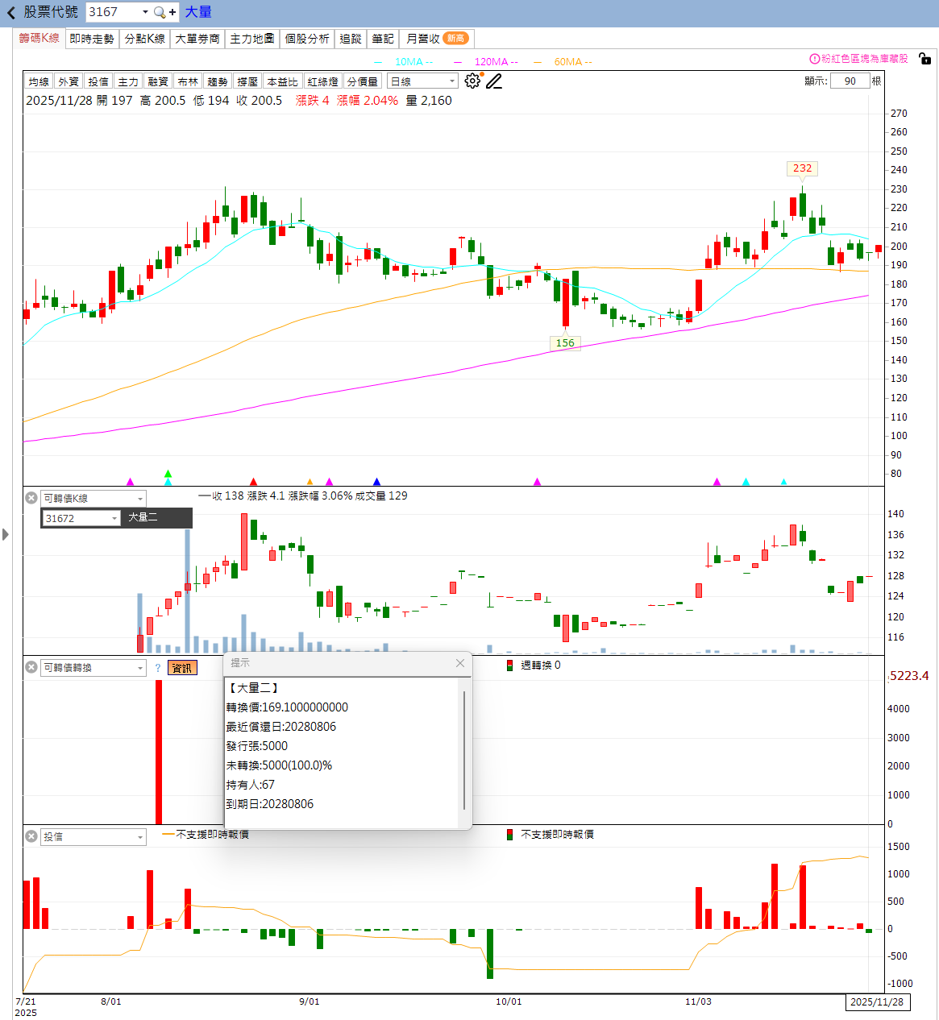
Task: Toggle the 布林 Bollinger band indicator
Action: [x=188, y=81]
